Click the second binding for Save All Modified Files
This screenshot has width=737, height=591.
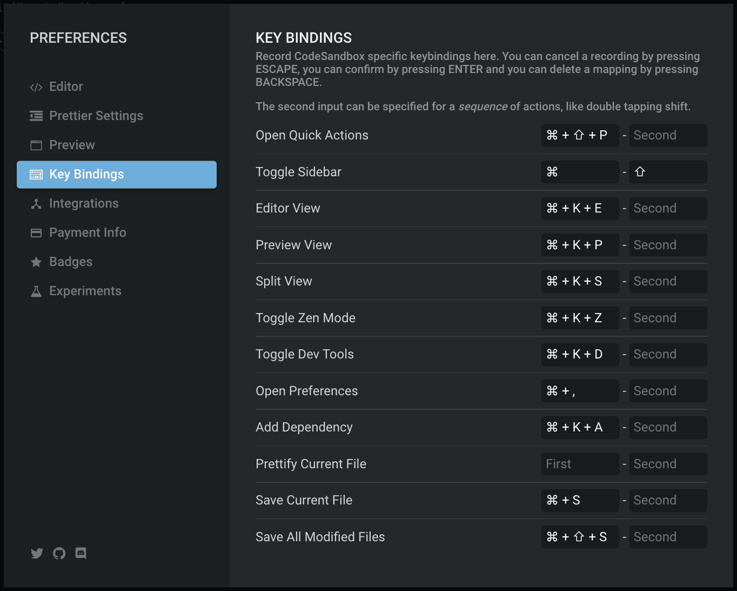[668, 536]
